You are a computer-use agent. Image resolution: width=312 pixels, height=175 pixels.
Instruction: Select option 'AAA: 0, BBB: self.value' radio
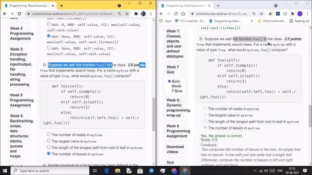(49, 24)
